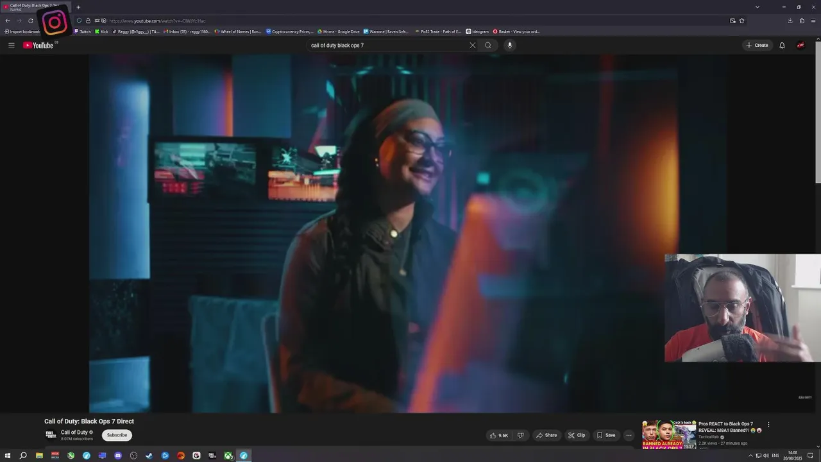The image size is (821, 462).
Task: Open the TacticalRab channel link
Action: point(709,437)
